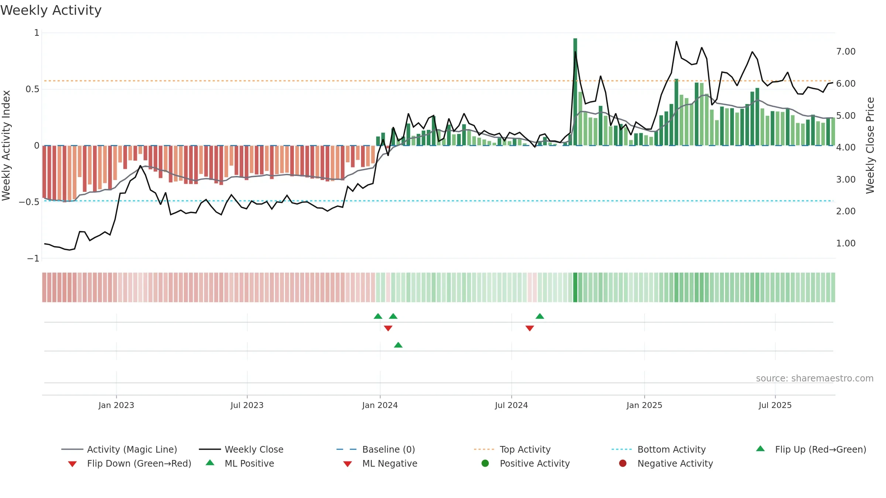The width and height of the screenshot is (886, 498).
Task: Click the Jul 2023 x-axis label
Action: (247, 405)
